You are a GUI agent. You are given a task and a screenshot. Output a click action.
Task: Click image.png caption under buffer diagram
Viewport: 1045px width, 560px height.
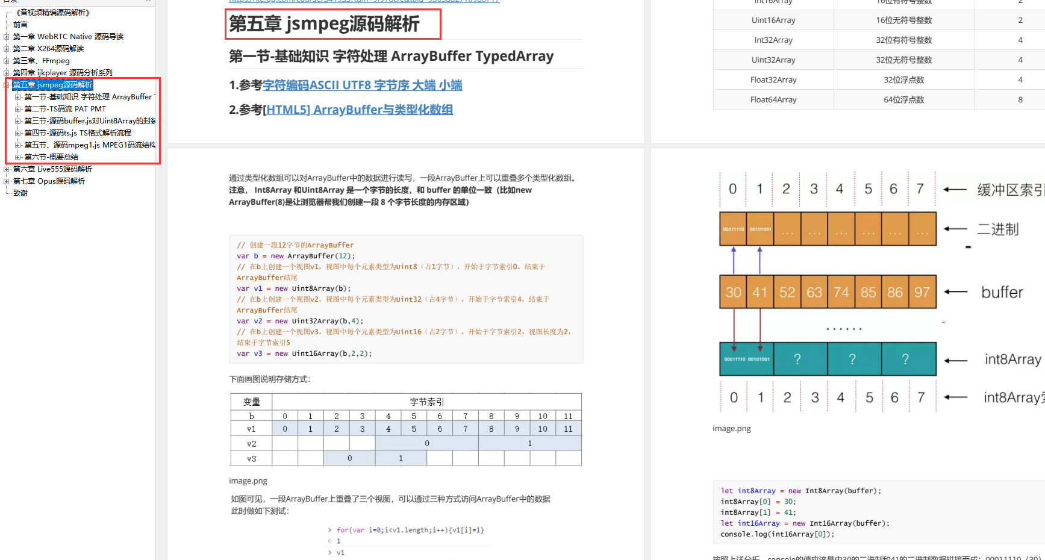coord(732,428)
